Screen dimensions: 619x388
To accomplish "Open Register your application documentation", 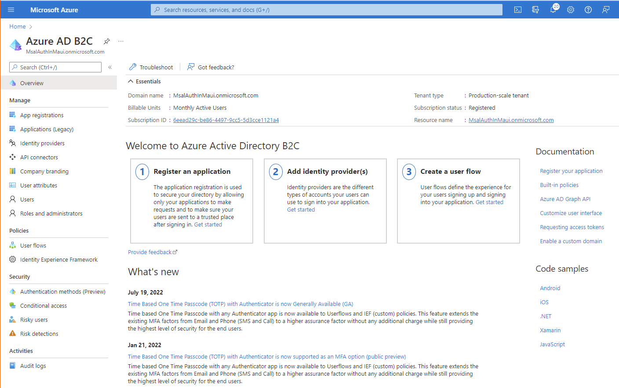I will tap(571, 171).
